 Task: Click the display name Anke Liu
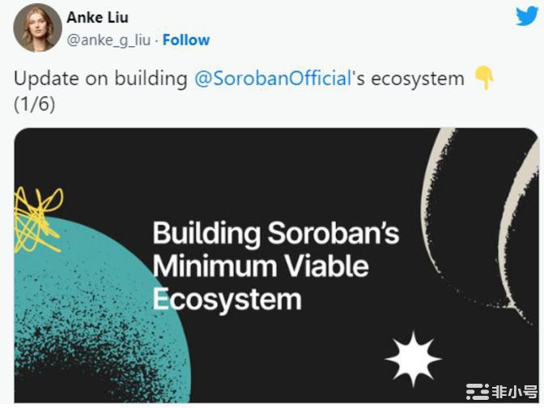97,18
